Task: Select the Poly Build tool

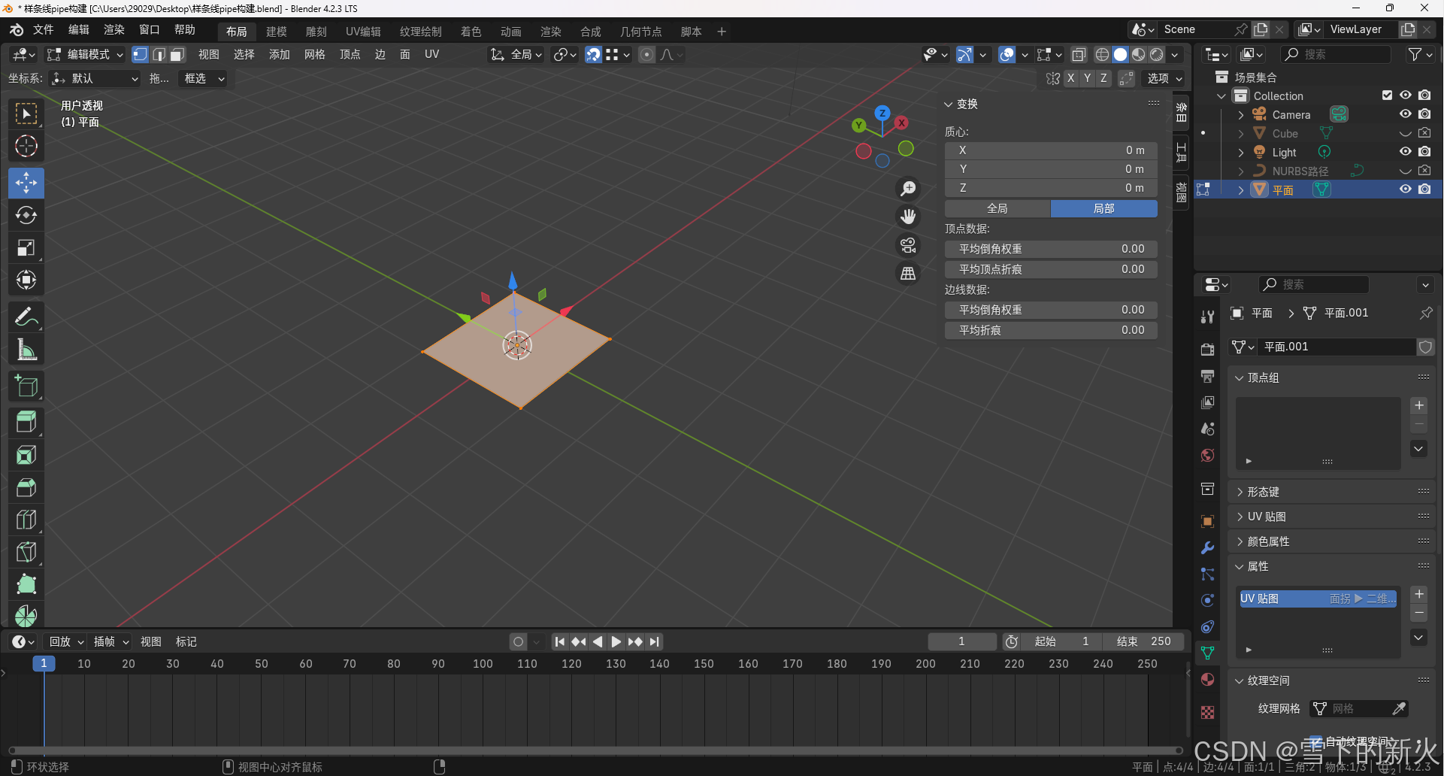Action: click(26, 584)
